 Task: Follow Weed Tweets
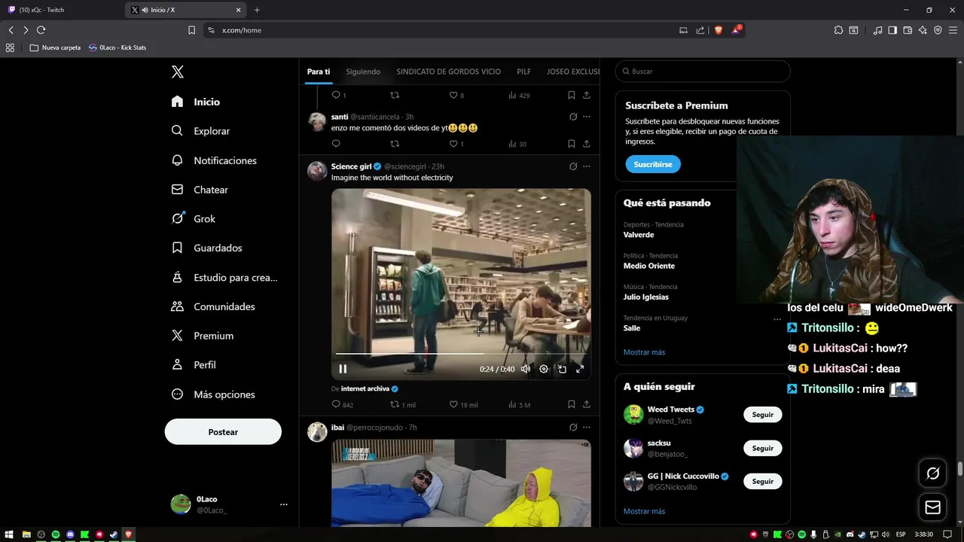(x=762, y=415)
